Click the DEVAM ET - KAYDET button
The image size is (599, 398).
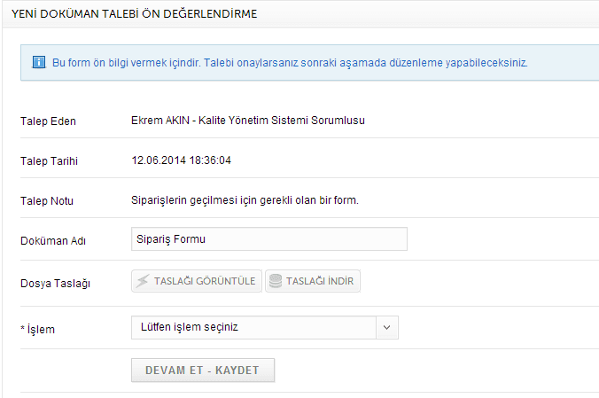[x=203, y=371]
